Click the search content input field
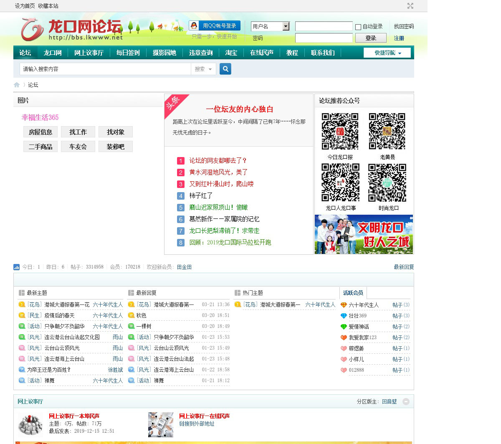Viewport: 501px width, 444px height. pos(105,69)
